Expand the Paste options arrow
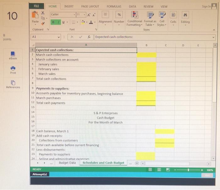 [x=35, y=25]
